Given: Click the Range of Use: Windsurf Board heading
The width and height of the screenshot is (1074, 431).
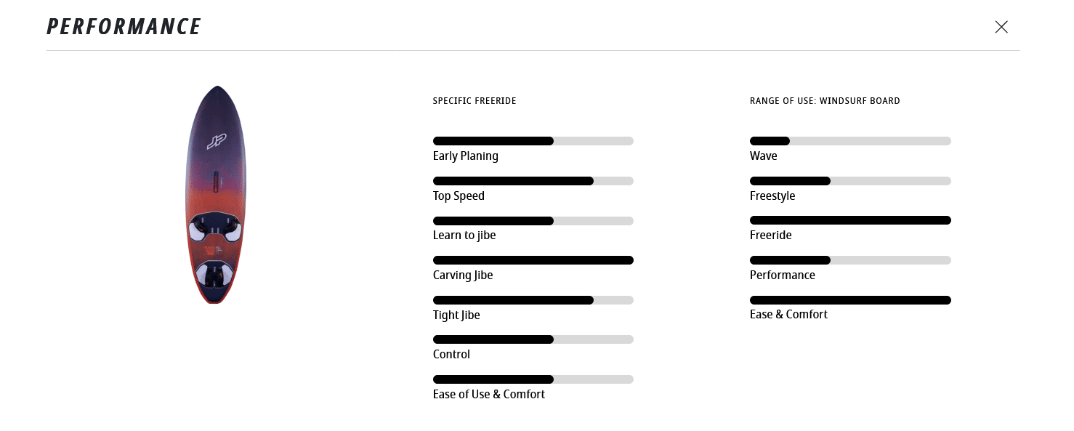Looking at the screenshot, I should click(x=825, y=101).
